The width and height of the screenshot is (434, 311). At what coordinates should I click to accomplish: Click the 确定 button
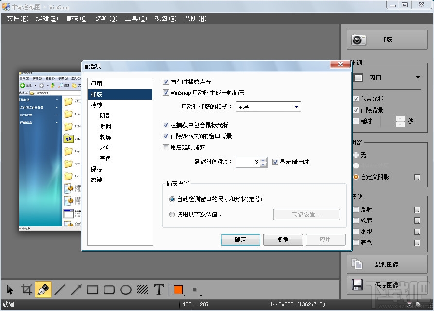[240, 239]
